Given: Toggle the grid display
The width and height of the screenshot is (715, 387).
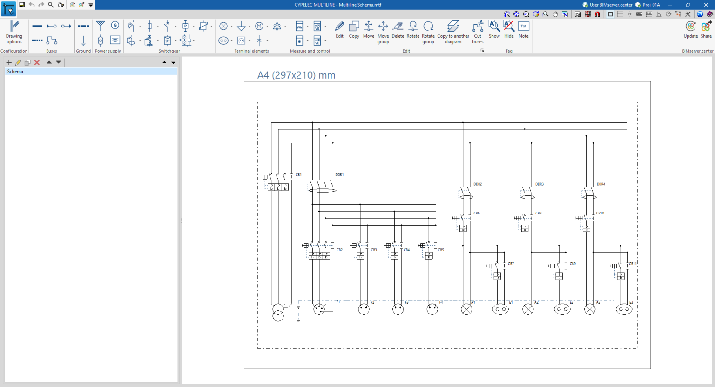Looking at the screenshot, I should [x=620, y=14].
